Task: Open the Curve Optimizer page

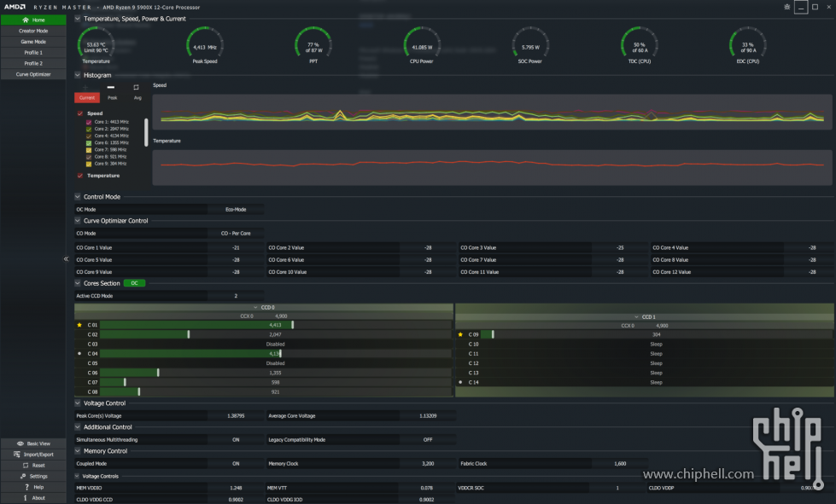Action: 33,74
